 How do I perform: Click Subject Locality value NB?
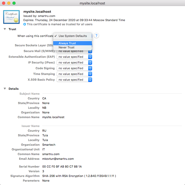(44, 108)
